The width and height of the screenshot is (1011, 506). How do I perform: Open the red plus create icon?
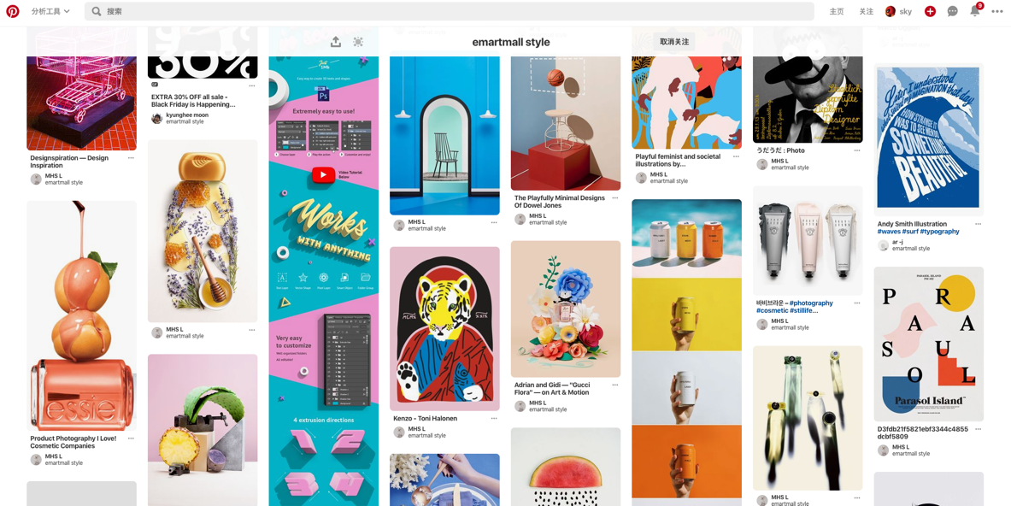point(930,11)
